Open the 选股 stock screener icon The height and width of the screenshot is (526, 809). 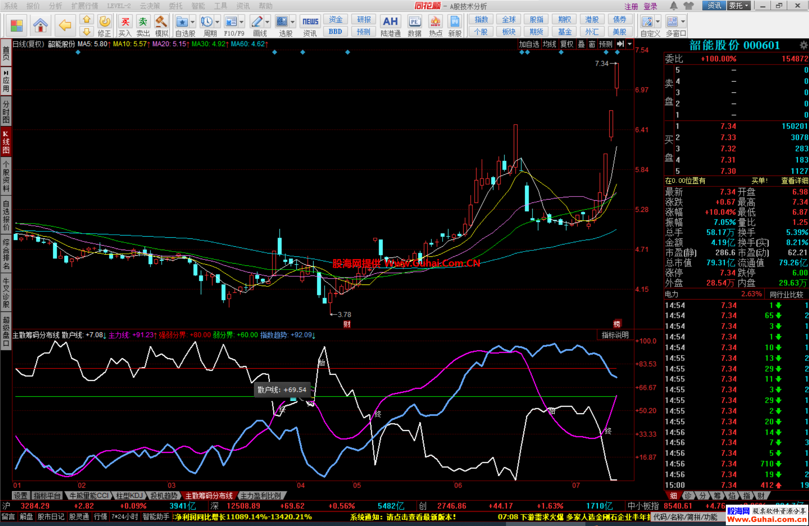pos(282,22)
